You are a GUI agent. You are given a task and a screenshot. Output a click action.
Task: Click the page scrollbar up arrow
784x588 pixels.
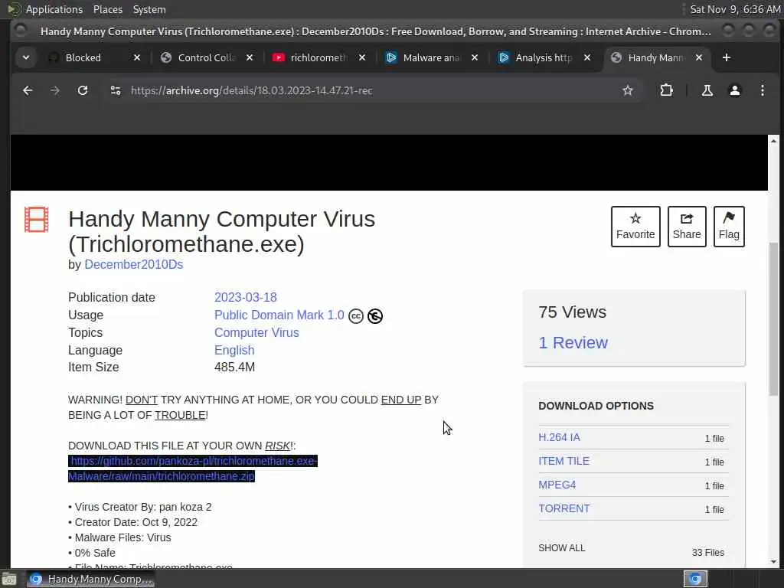[x=773, y=140]
